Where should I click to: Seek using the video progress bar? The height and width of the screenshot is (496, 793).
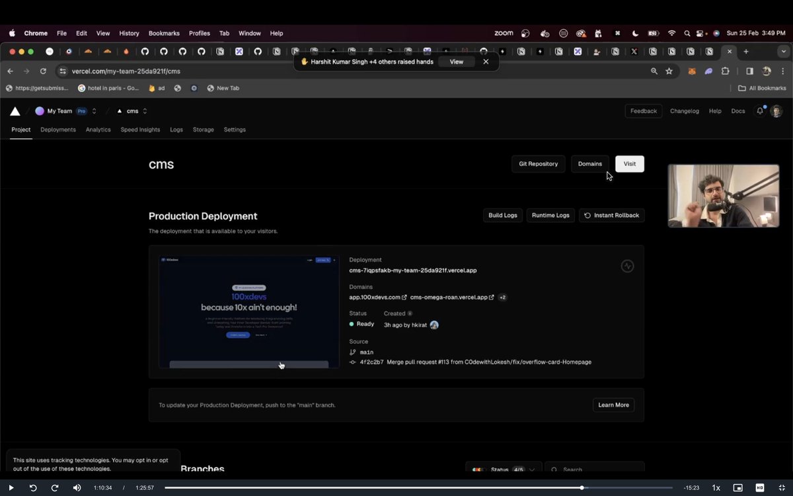[418, 487]
